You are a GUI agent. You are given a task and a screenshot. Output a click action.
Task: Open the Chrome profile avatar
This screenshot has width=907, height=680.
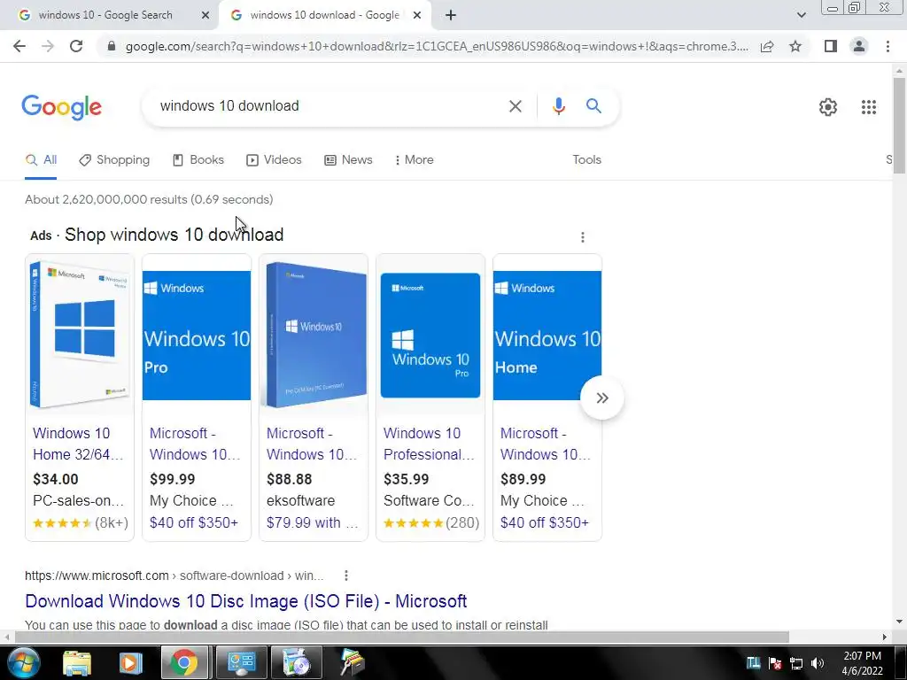(859, 46)
